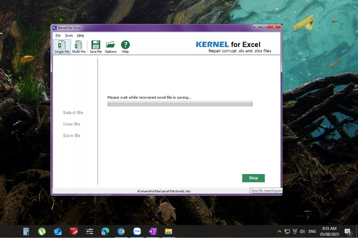Click the book1.xlsx path in status bar
Image resolution: width=358 pixels, height=238 pixels.
tap(164, 191)
